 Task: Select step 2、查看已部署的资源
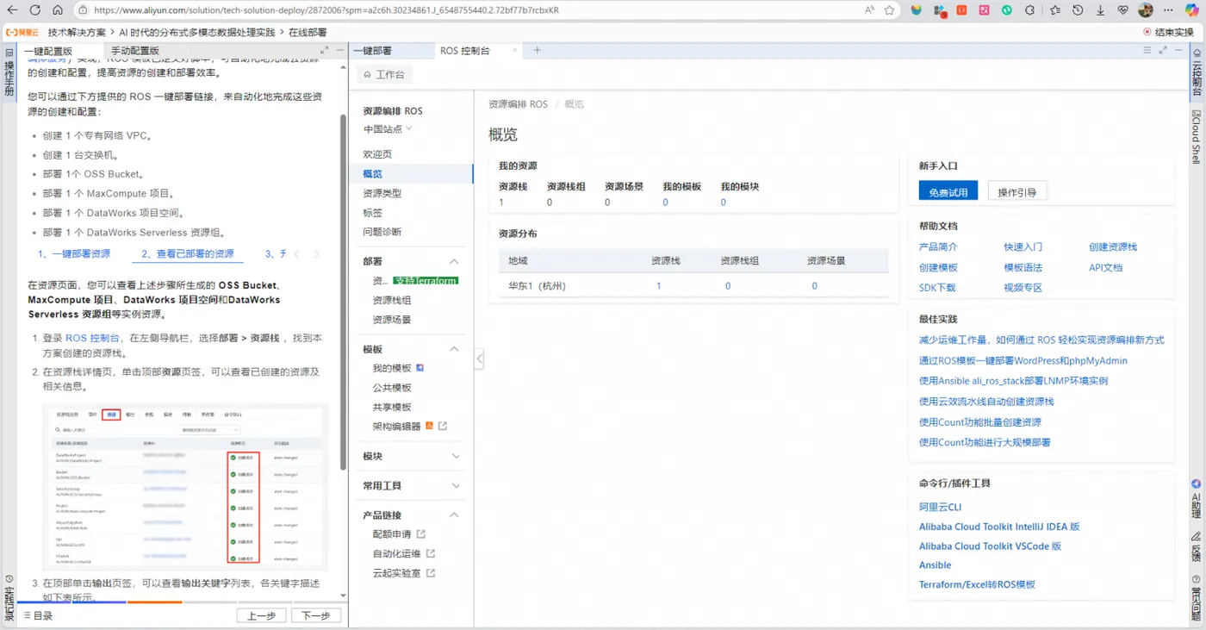click(x=188, y=254)
